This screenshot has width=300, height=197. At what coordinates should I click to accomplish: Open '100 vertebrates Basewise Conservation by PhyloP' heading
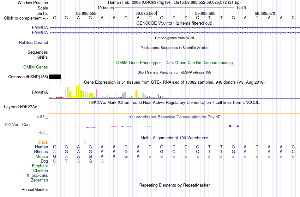174,117
